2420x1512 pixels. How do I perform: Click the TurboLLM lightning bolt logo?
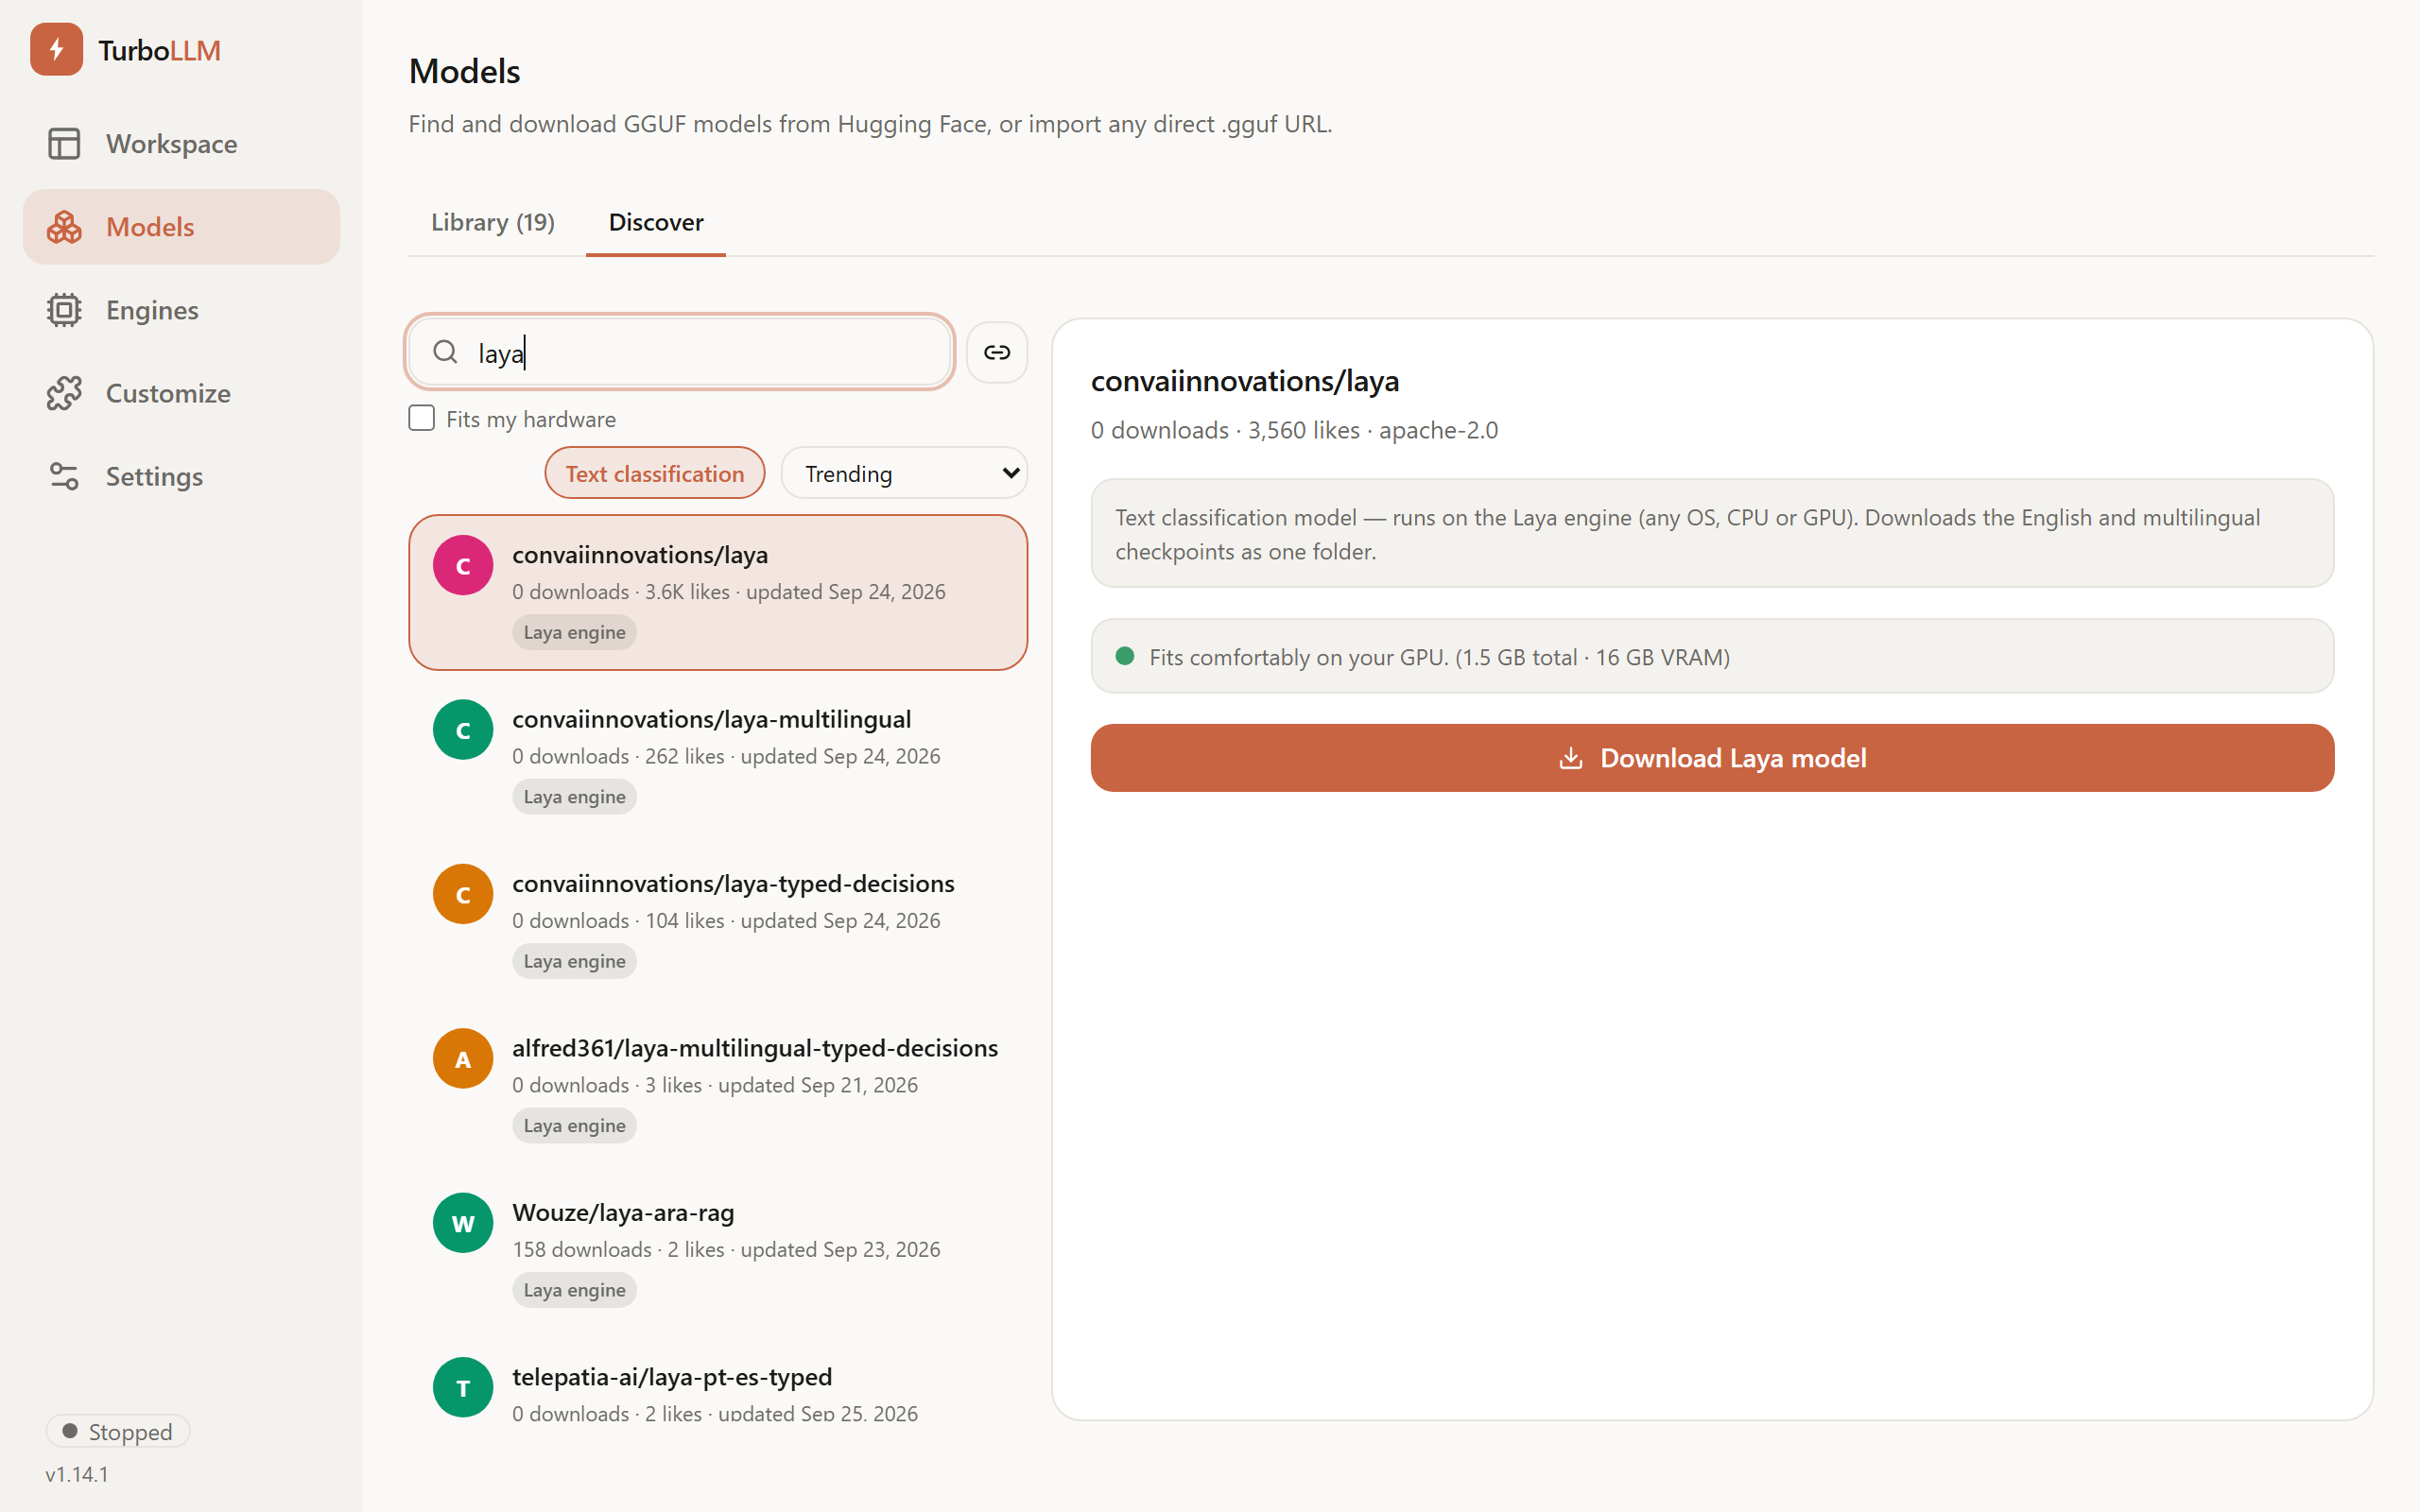click(x=56, y=49)
